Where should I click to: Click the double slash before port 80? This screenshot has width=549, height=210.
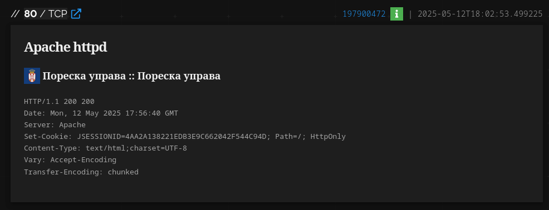click(15, 14)
